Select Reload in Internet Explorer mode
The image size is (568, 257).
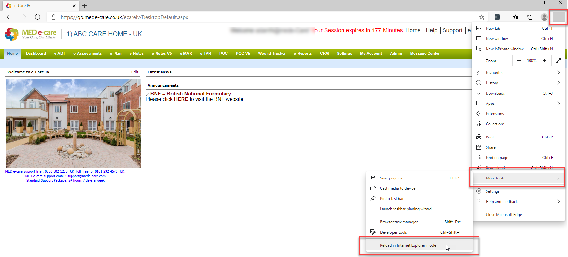(x=419, y=245)
